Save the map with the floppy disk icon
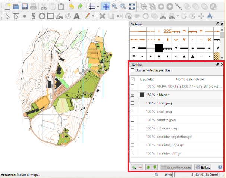The image size is (226, 178). (24, 6)
